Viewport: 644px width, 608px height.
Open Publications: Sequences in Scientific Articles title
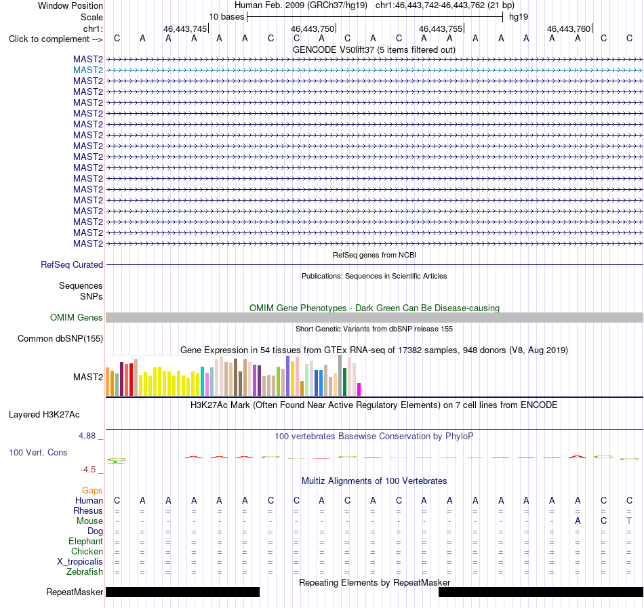pyautogui.click(x=374, y=276)
